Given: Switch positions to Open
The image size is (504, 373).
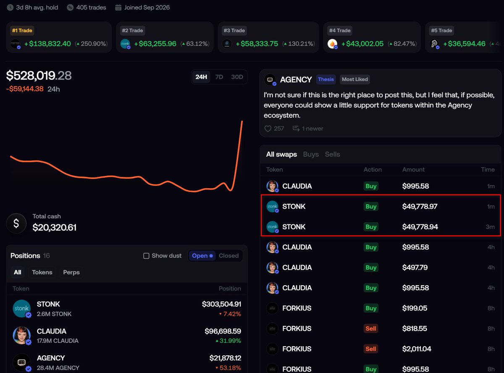Looking at the screenshot, I should tap(202, 256).
